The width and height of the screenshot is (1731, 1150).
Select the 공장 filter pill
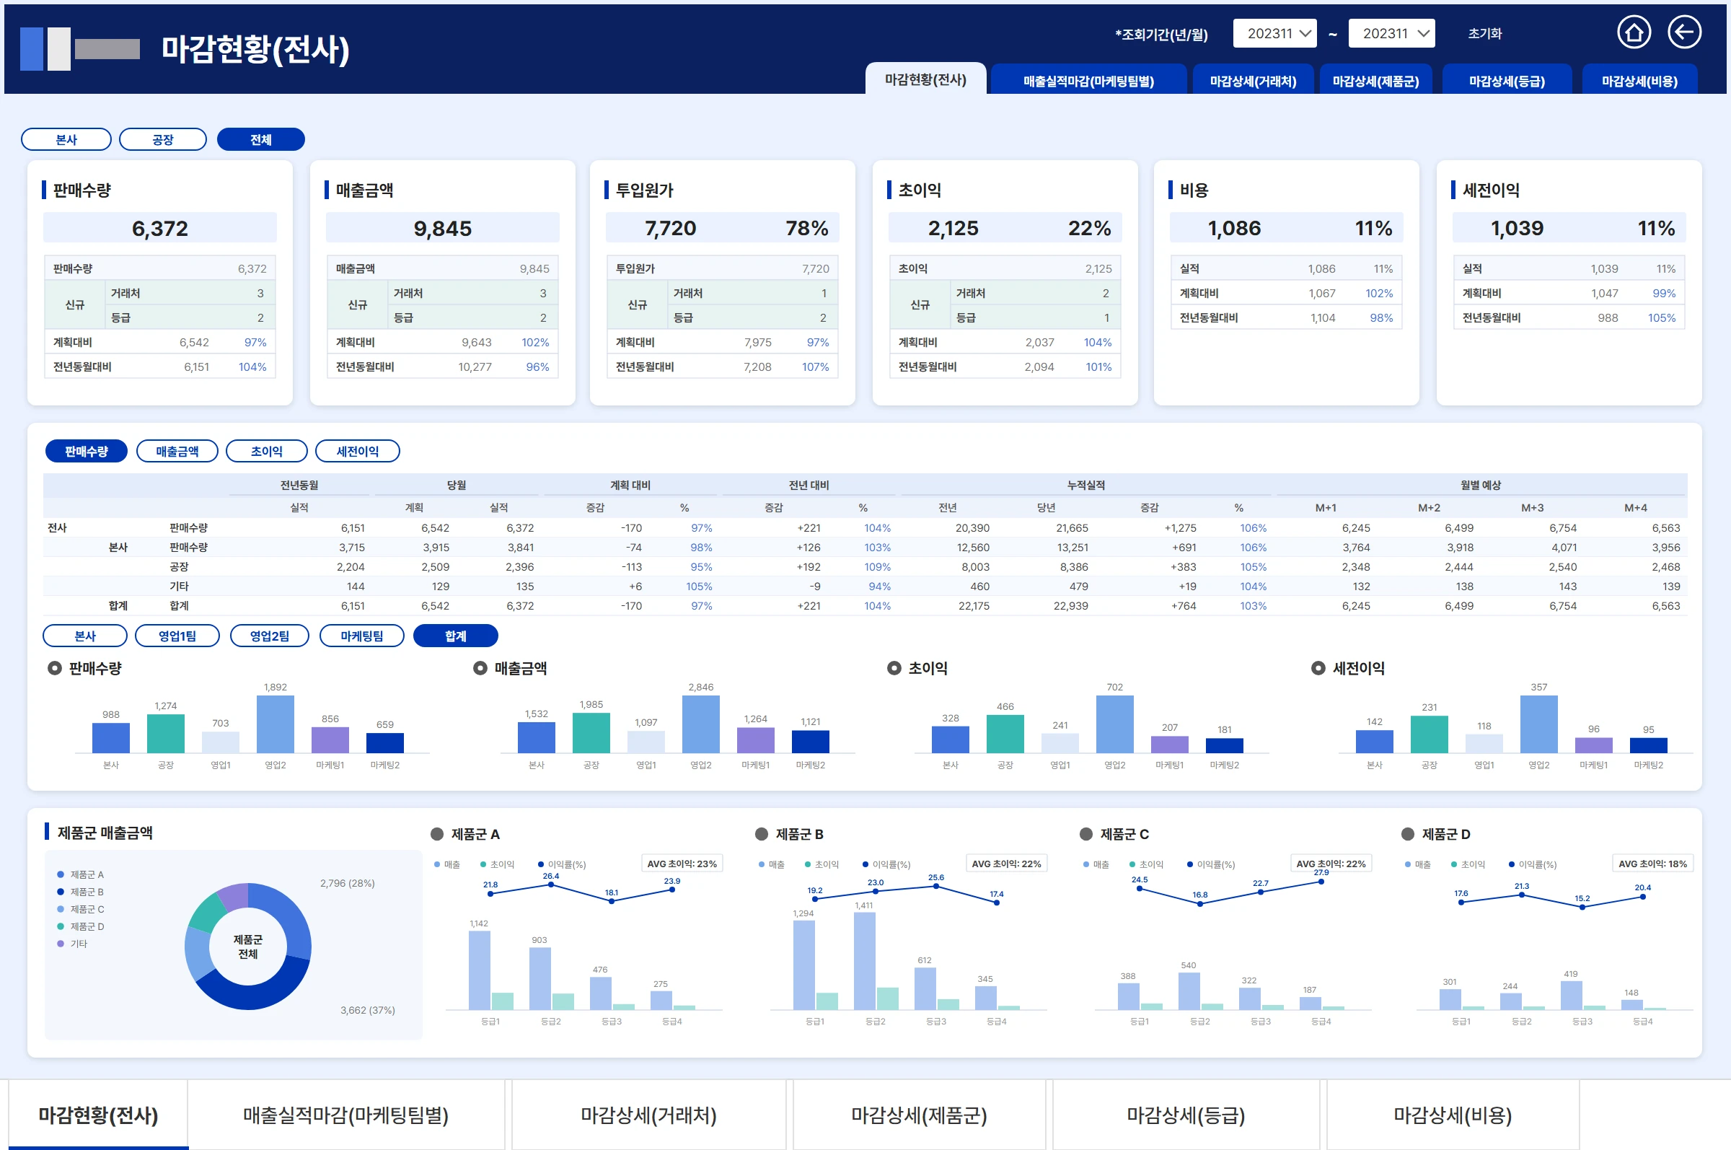(x=163, y=139)
